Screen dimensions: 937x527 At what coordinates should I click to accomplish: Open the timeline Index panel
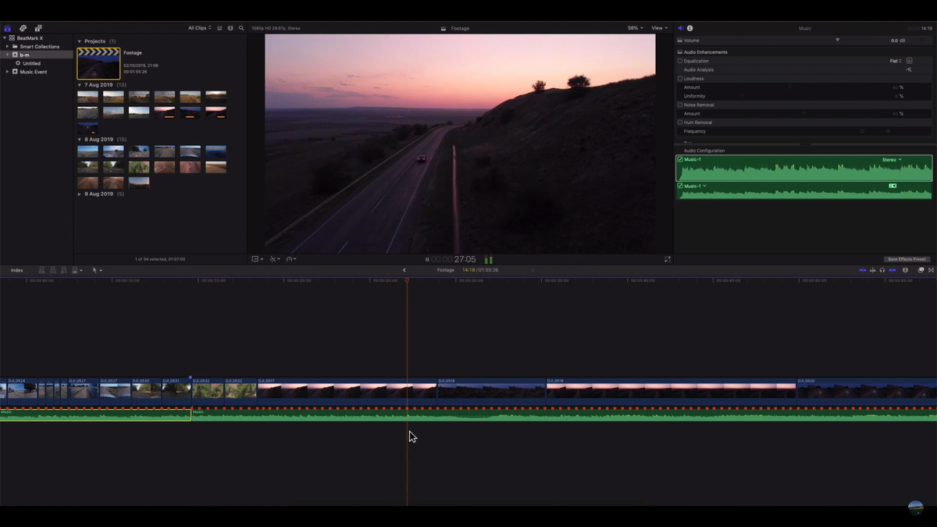pyautogui.click(x=16, y=269)
